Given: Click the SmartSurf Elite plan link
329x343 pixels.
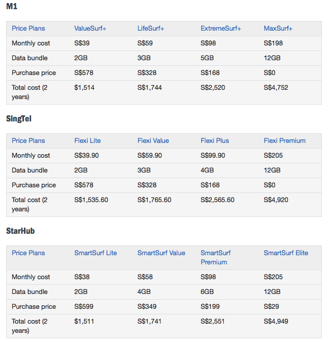Looking at the screenshot, I should [x=286, y=253].
